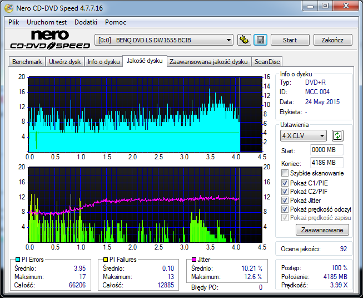Viewport: 363px width, 298px height.
Task: Click the quality score value 92
Action: 344,249
